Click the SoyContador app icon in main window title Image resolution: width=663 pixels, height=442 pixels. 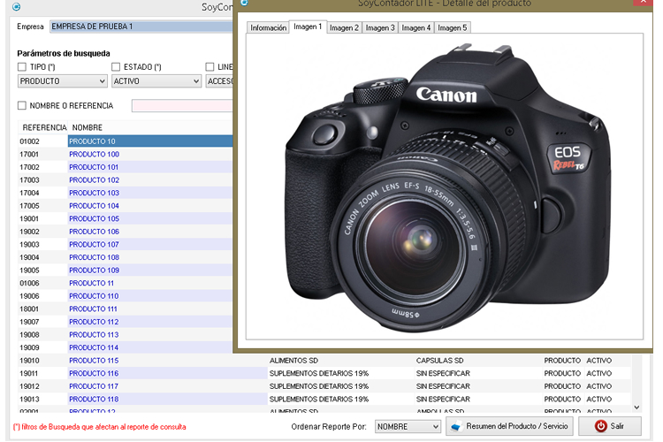pos(17,7)
